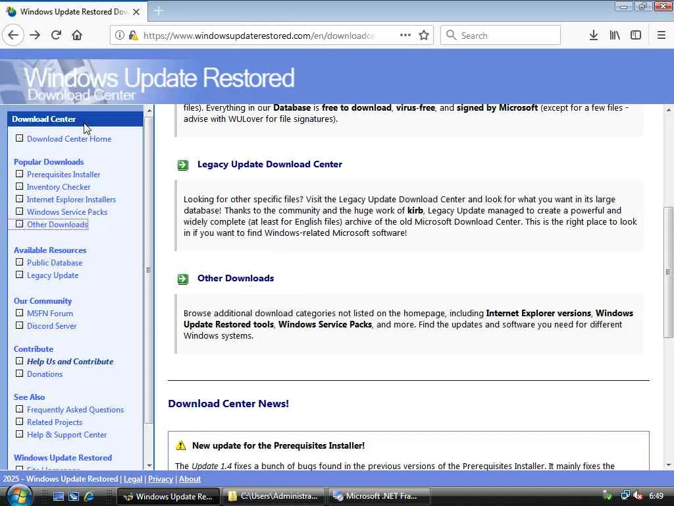Image resolution: width=674 pixels, height=506 pixels.
Task: Click the warning icon in Prerequisites Installer news
Action: 181,445
